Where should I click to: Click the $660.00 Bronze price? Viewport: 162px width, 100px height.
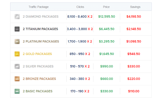click(x=106, y=79)
